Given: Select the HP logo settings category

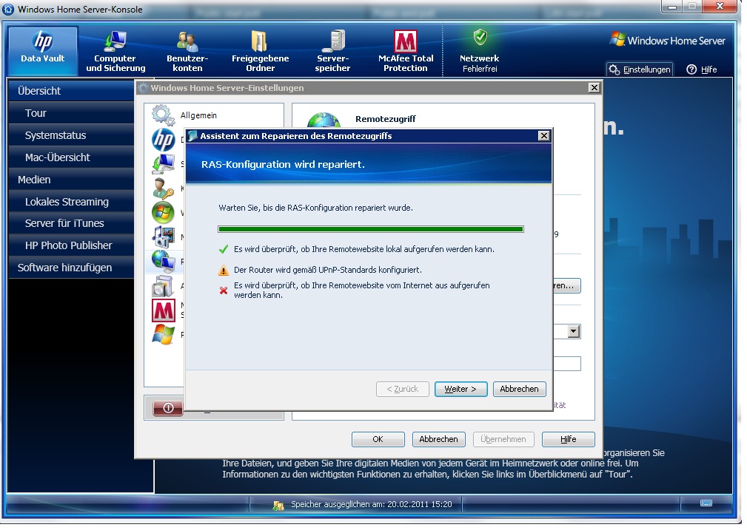Looking at the screenshot, I should 164,140.
